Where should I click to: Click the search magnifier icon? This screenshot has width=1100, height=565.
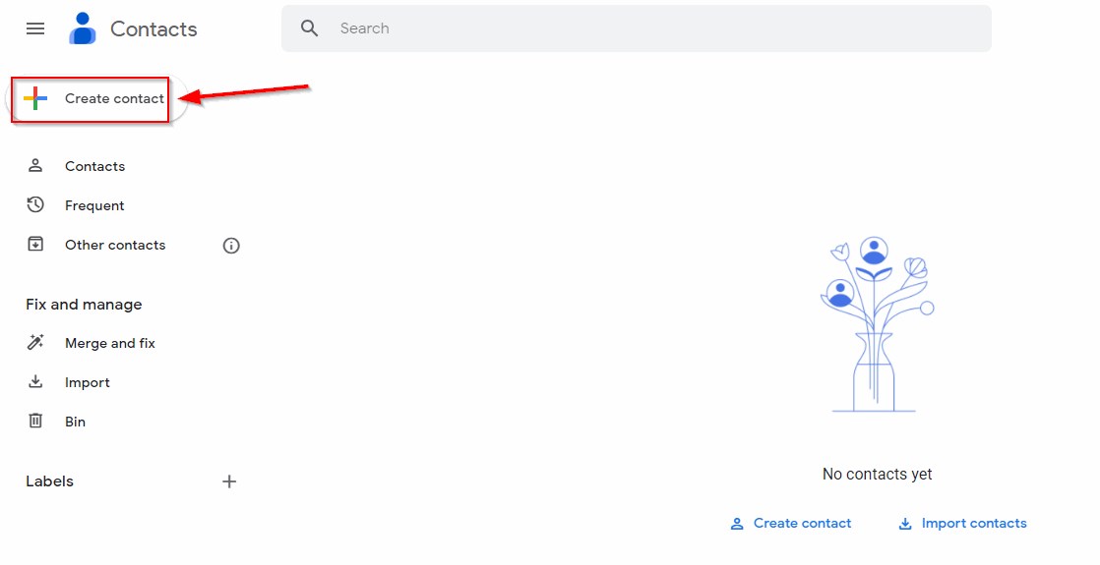pos(310,28)
